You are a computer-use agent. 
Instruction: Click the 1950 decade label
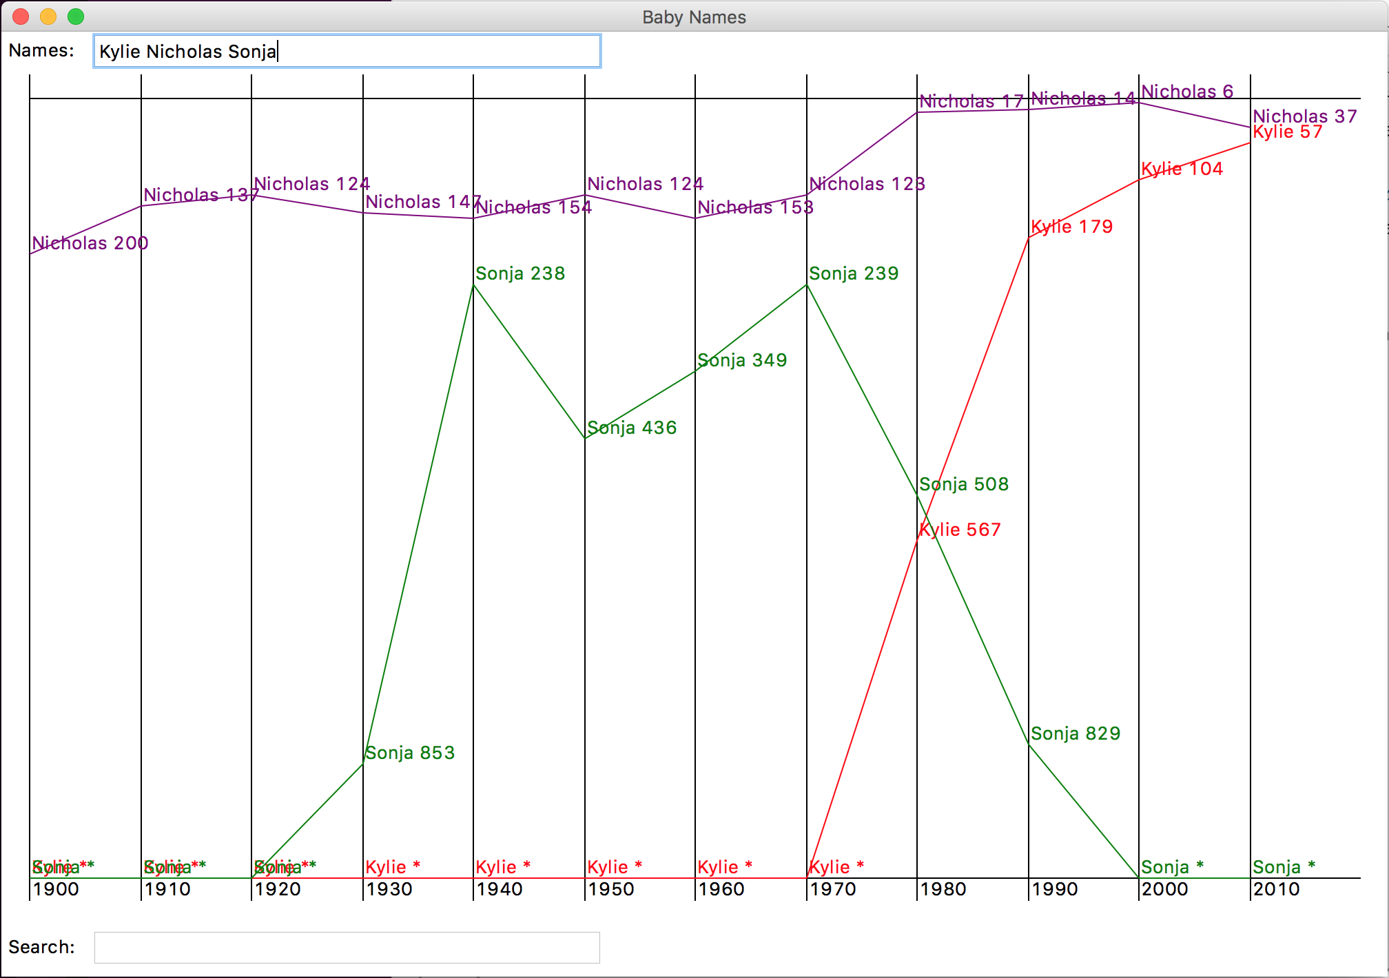611,889
